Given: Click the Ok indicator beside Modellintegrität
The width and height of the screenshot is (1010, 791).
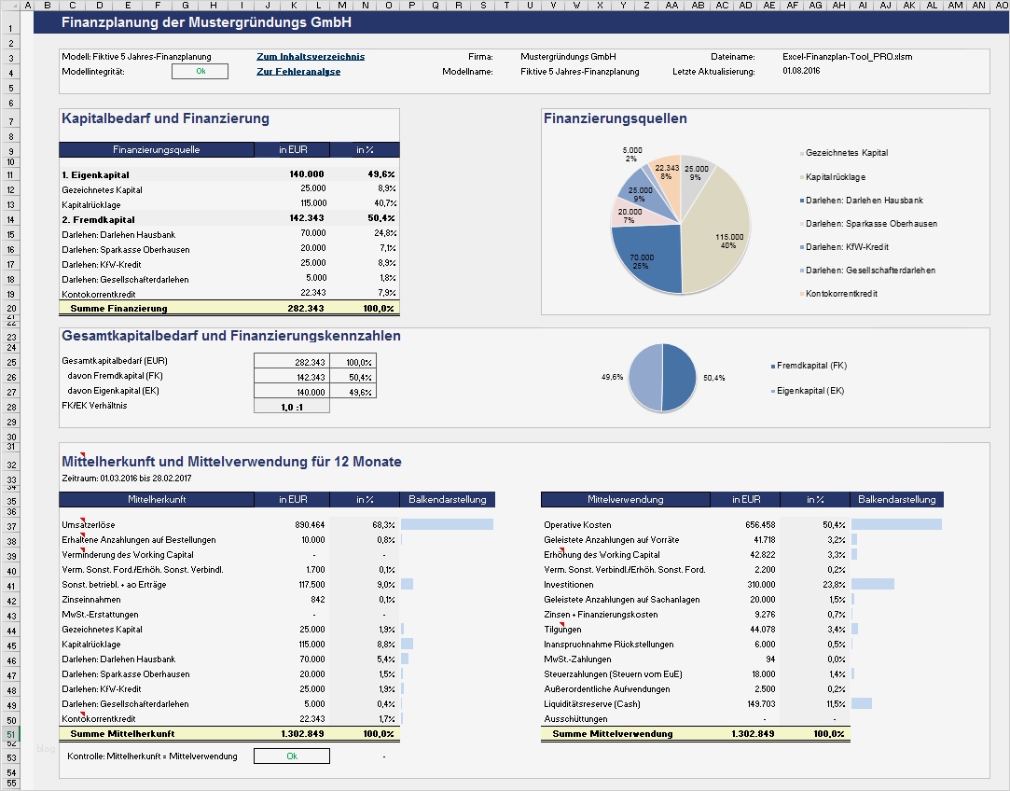Looking at the screenshot, I should coord(199,70).
